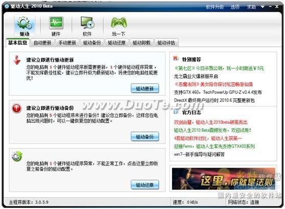Image resolution: width=285 pixels, height=209 pixels.
Task: Switch to the 自动更新 tab
Action: coord(42,43)
